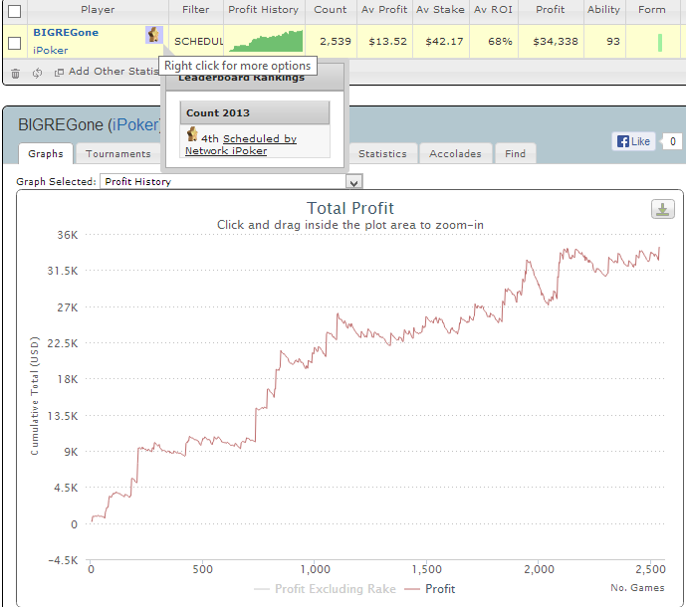Open 4th Scheduled by Network iPoker link
Viewport: 686px width, 607px height.
(x=241, y=144)
